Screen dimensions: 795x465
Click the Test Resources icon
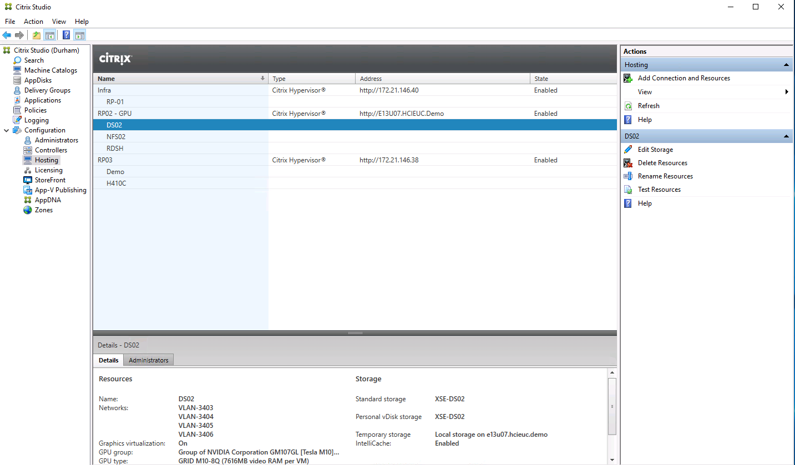[628, 190]
